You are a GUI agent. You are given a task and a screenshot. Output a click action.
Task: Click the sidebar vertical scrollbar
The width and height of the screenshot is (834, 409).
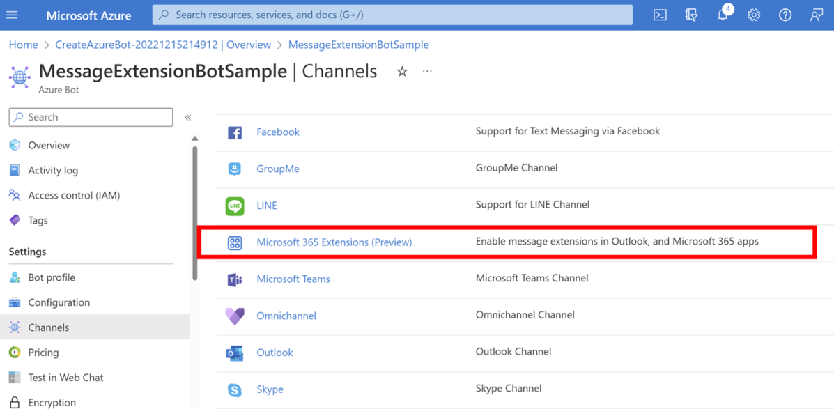(194, 213)
